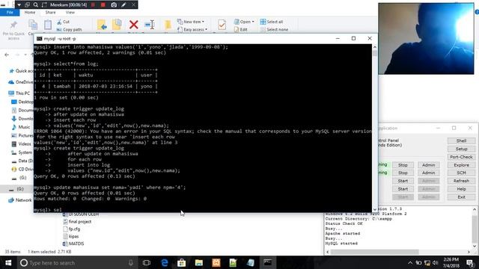Screen dimensions: 479x269
Task: Click the New folder icon
Action: click(x=168, y=25)
